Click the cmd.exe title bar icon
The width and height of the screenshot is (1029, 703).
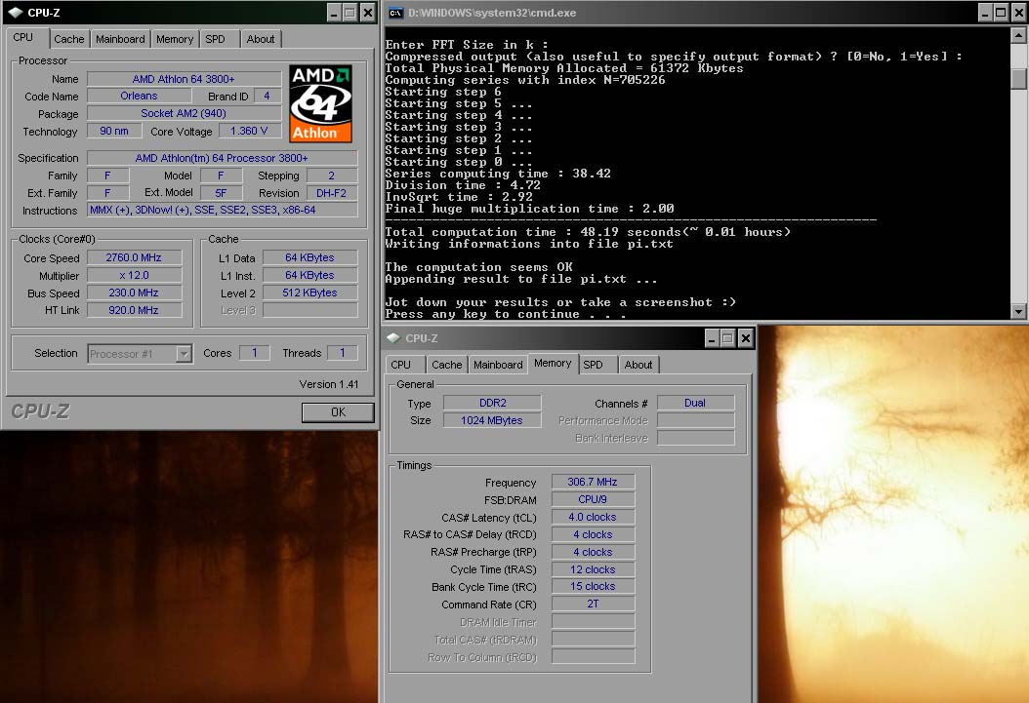coord(395,13)
